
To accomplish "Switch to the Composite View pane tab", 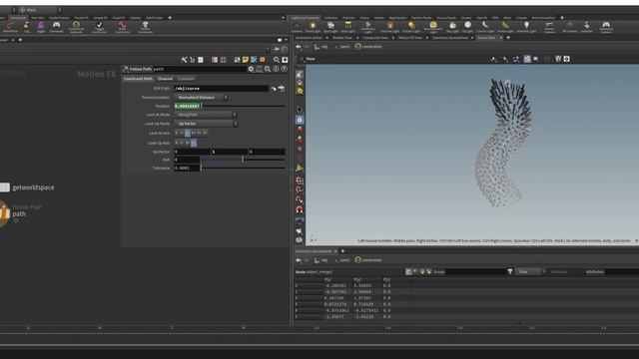I will click(x=375, y=38).
